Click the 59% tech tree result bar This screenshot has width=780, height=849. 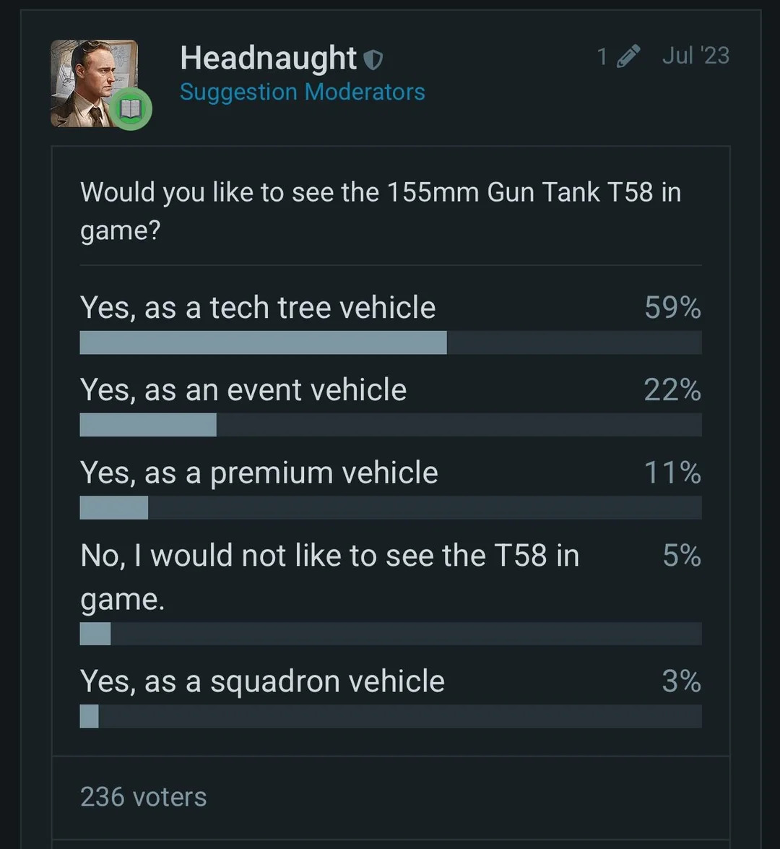pos(390,342)
